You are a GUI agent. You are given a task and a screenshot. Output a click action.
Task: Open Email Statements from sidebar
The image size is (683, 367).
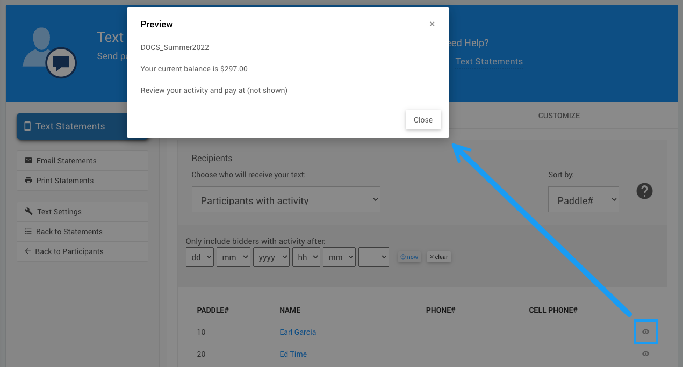pyautogui.click(x=82, y=161)
